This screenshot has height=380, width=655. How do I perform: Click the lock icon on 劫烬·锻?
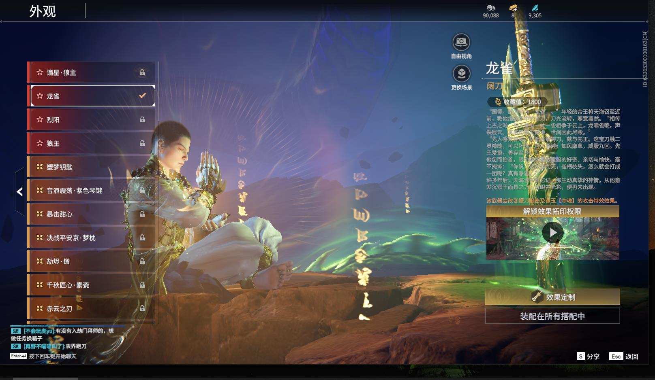(x=142, y=261)
